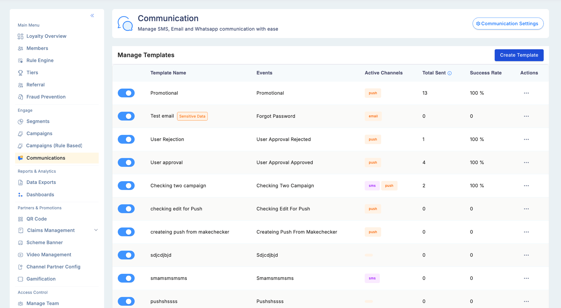561x308 pixels.
Task: Disable the User Rejection template
Action: pos(126,139)
